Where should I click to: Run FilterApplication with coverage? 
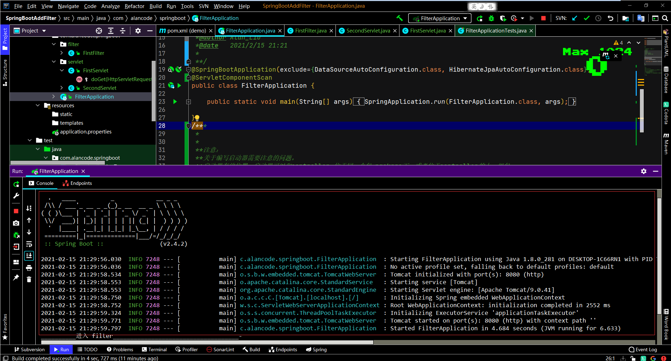coord(503,18)
